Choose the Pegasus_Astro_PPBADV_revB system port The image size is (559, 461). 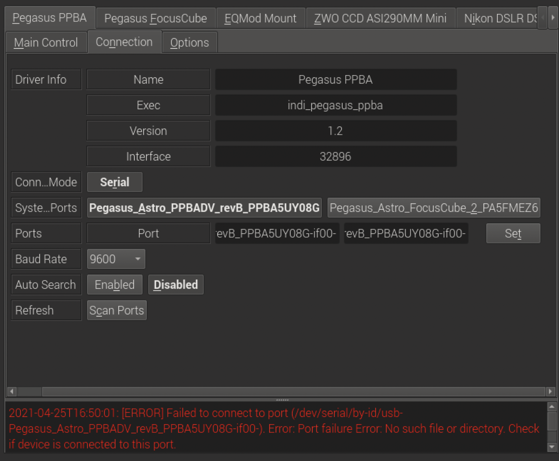[x=204, y=208]
